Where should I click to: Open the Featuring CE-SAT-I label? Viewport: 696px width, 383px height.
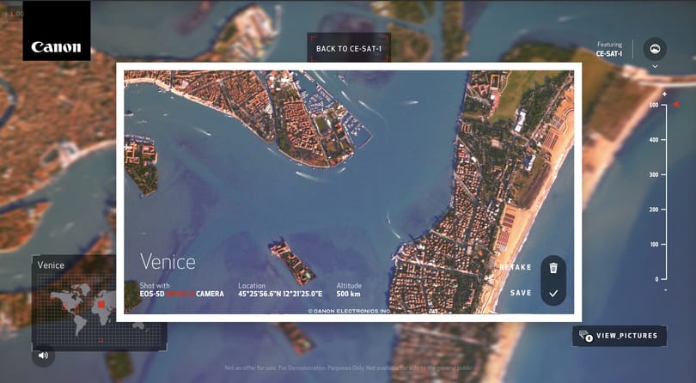(609, 49)
